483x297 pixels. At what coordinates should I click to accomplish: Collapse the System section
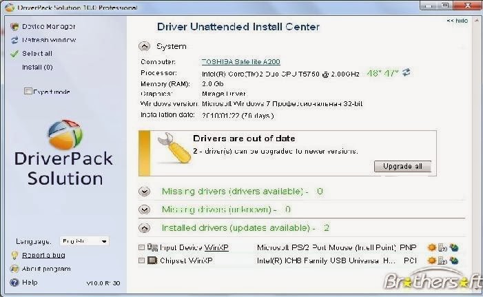pyautogui.click(x=144, y=47)
